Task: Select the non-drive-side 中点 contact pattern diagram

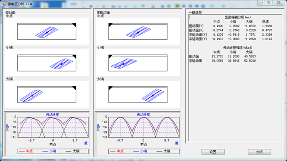Action: [138, 31]
